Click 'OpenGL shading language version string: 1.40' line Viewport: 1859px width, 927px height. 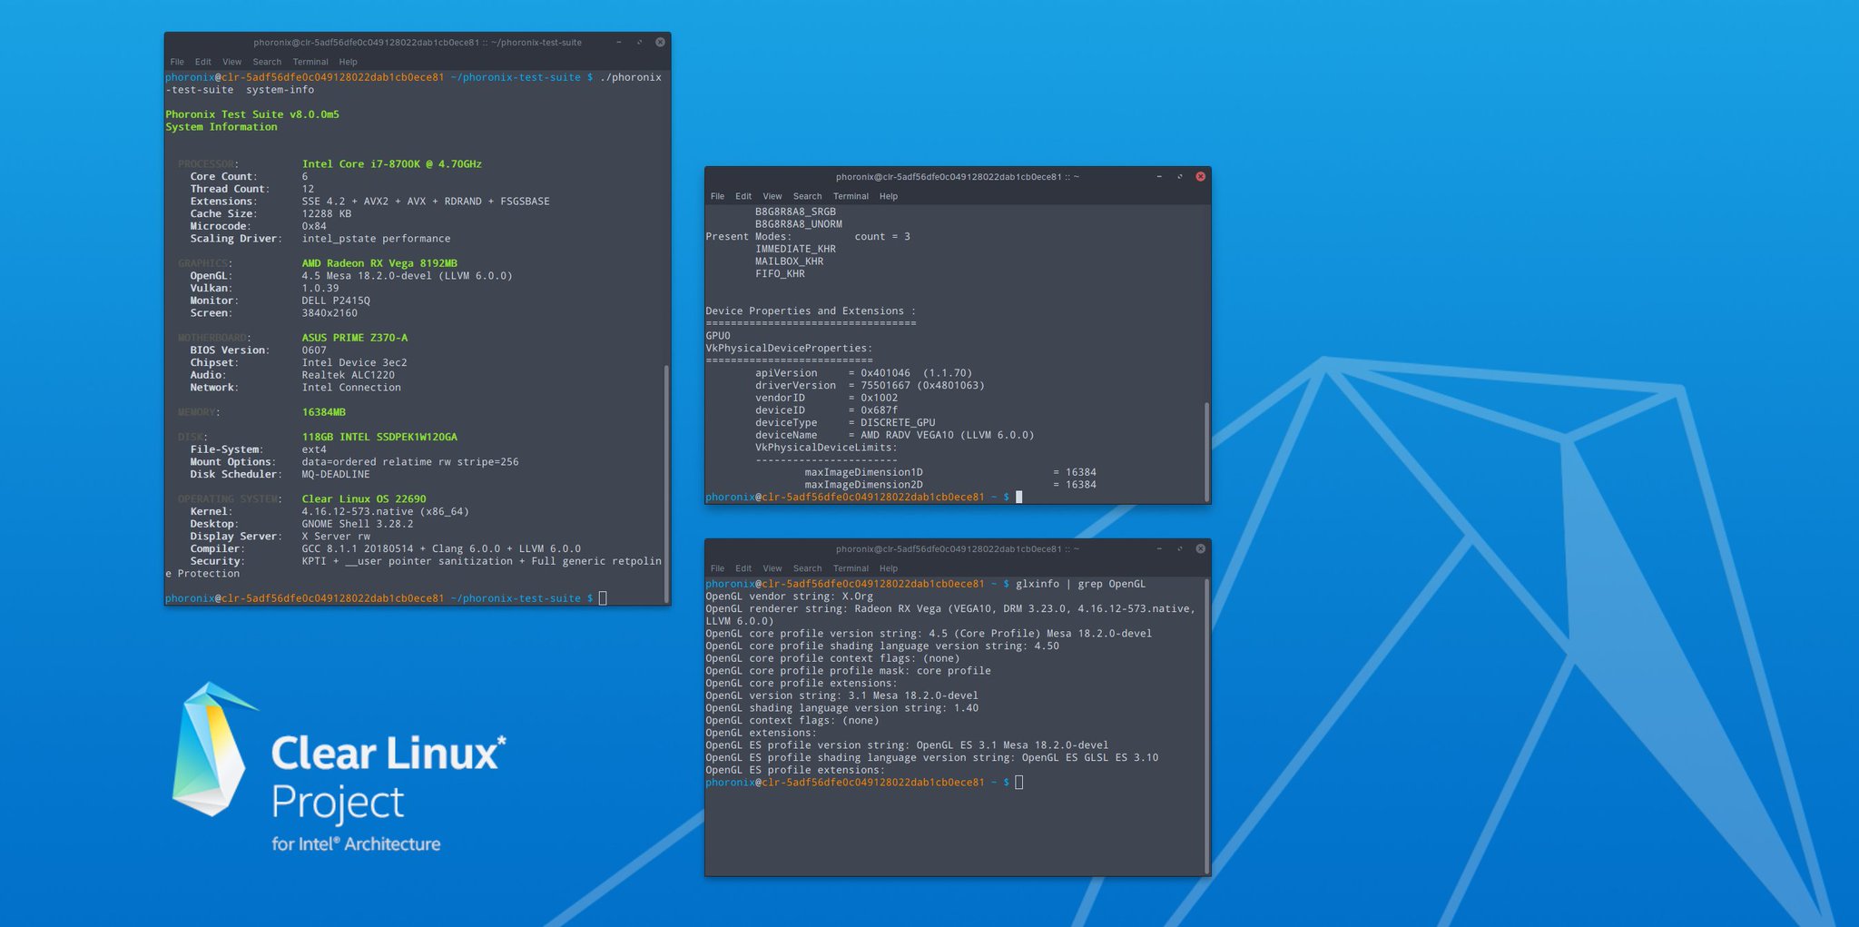pos(842,708)
